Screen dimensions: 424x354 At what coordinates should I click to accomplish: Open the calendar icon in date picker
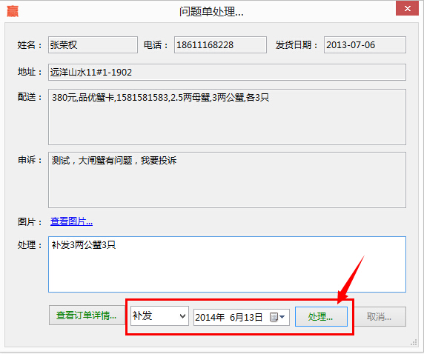pyautogui.click(x=274, y=317)
